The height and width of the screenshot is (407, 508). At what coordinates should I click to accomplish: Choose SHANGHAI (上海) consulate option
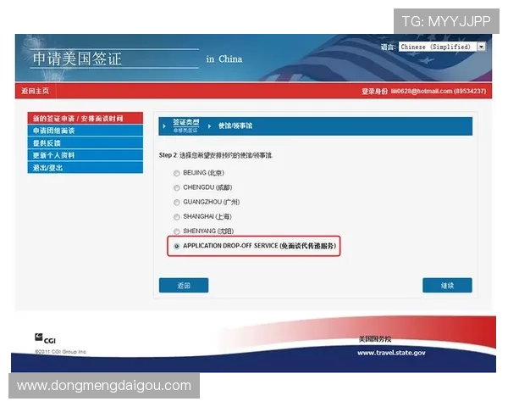coord(177,217)
